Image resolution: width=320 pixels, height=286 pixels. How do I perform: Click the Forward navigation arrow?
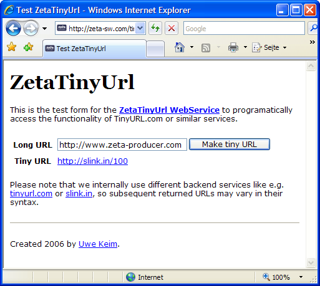click(x=31, y=28)
